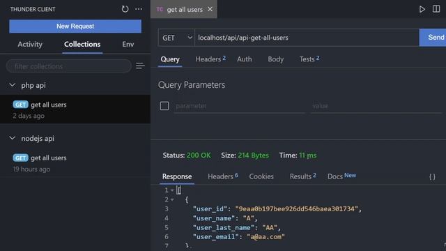446x251 pixels.
Task: Open the Query tab
Action: coord(170,59)
